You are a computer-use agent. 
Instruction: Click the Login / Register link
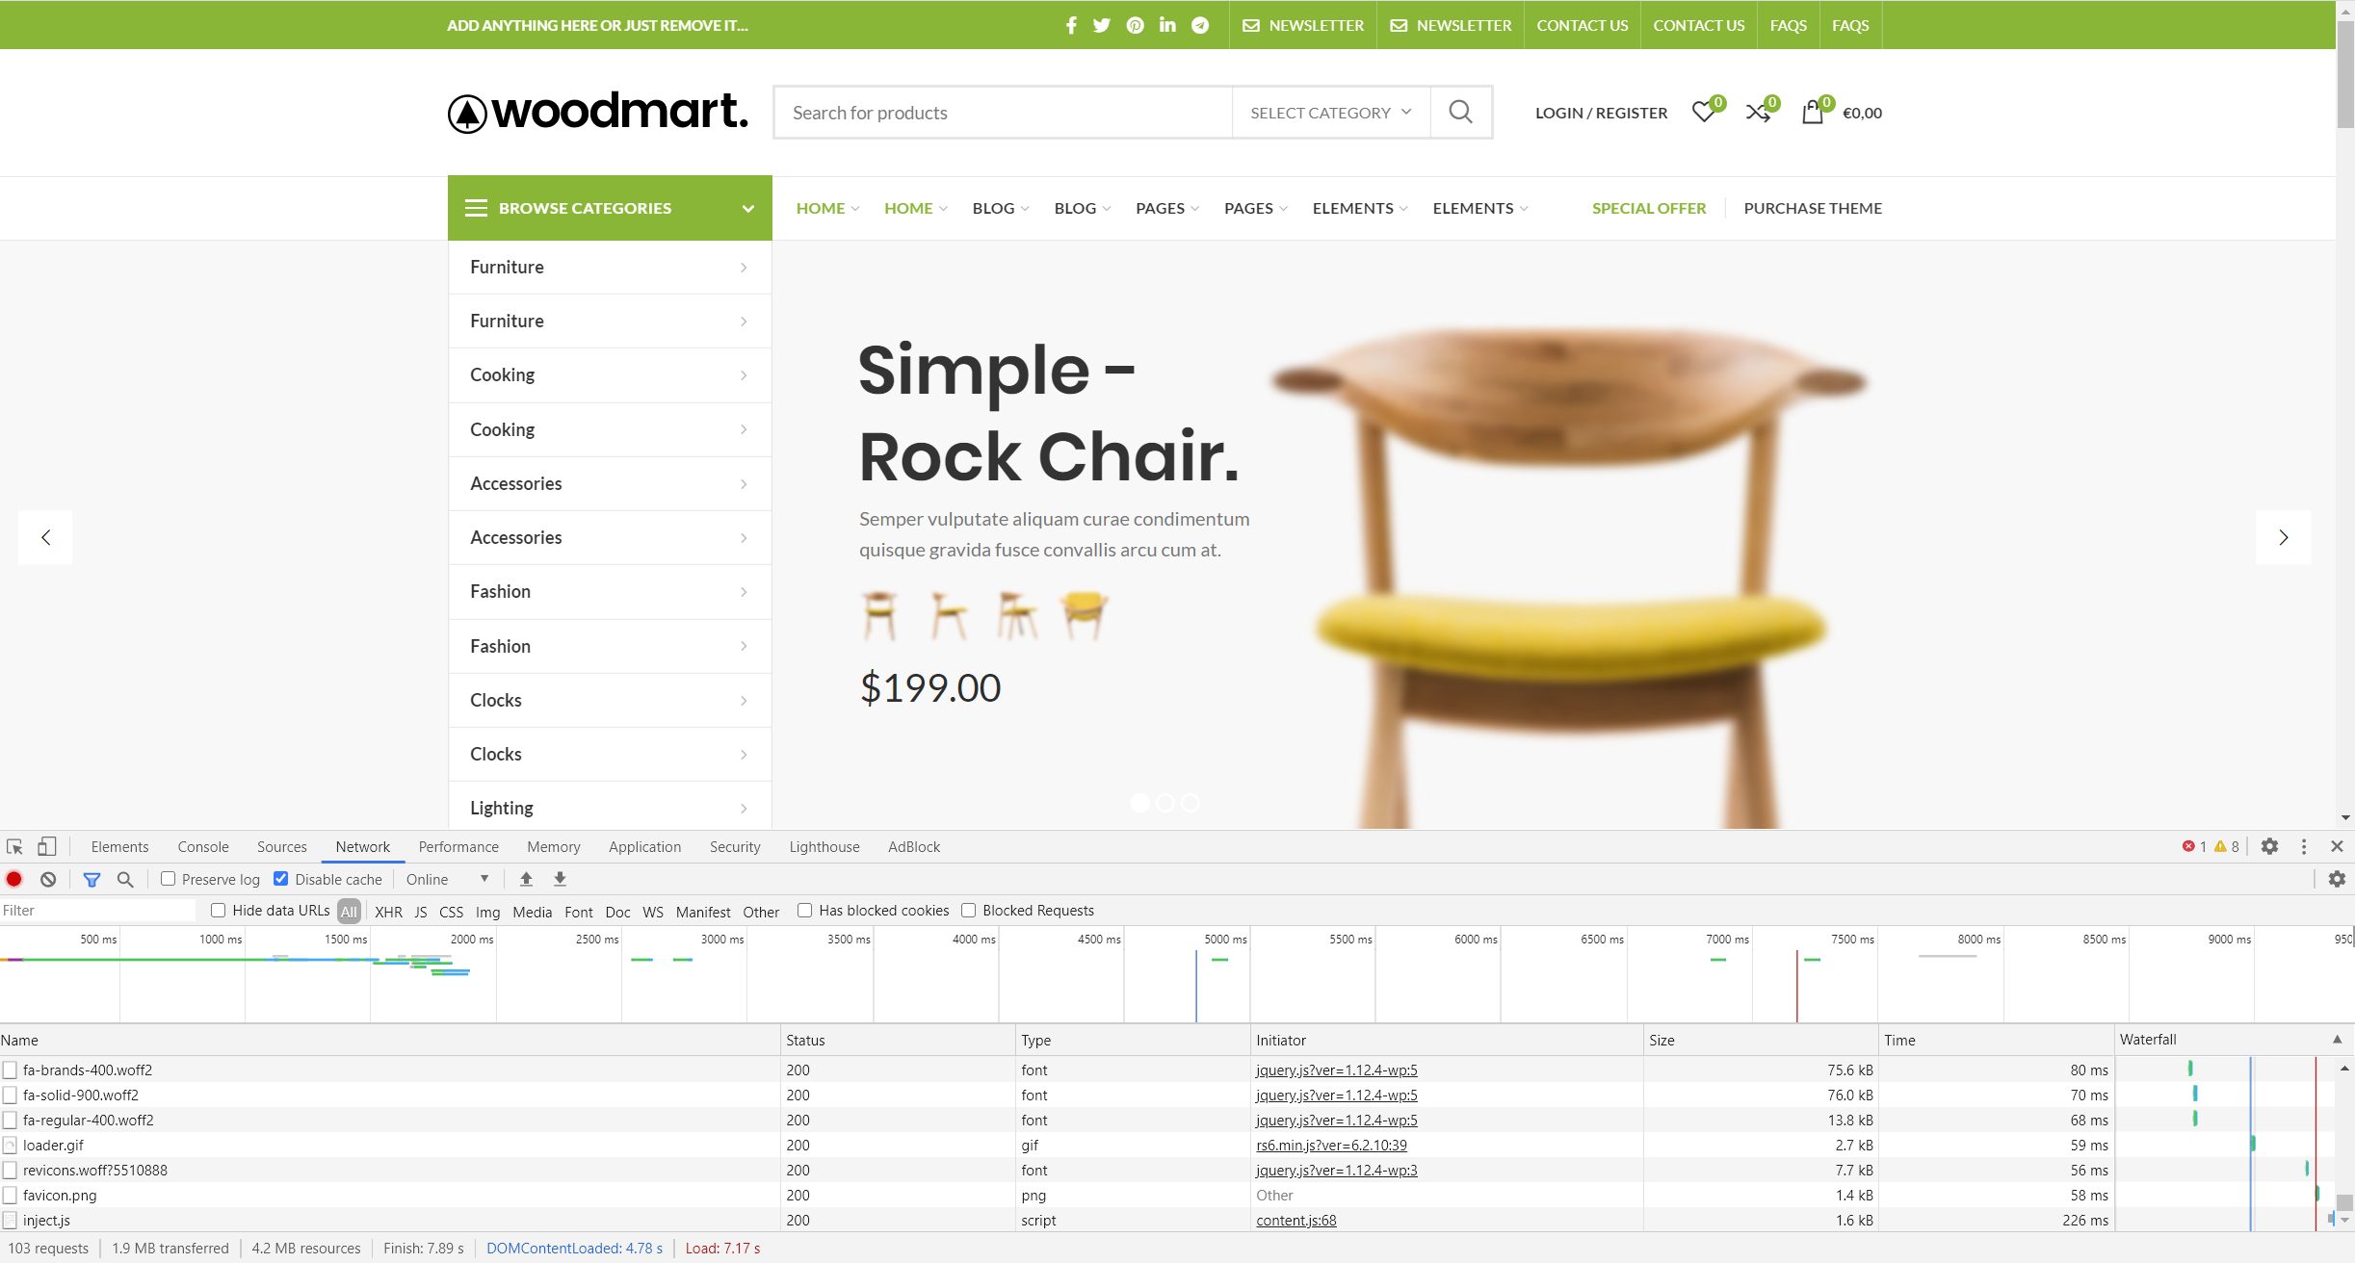coord(1601,113)
